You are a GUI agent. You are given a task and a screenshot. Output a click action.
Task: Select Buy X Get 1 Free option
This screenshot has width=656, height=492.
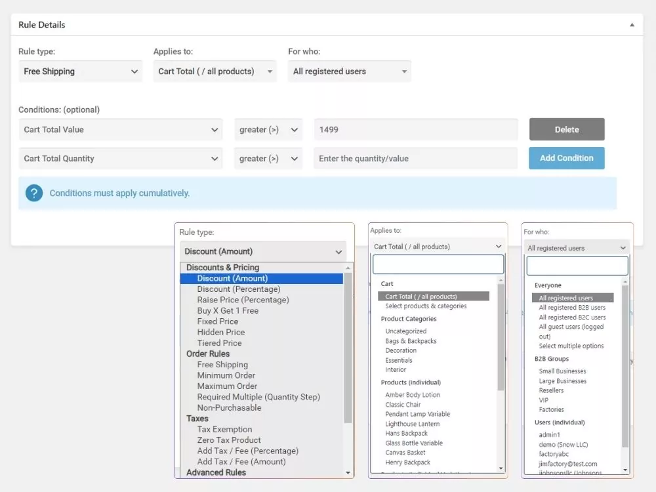(x=228, y=311)
